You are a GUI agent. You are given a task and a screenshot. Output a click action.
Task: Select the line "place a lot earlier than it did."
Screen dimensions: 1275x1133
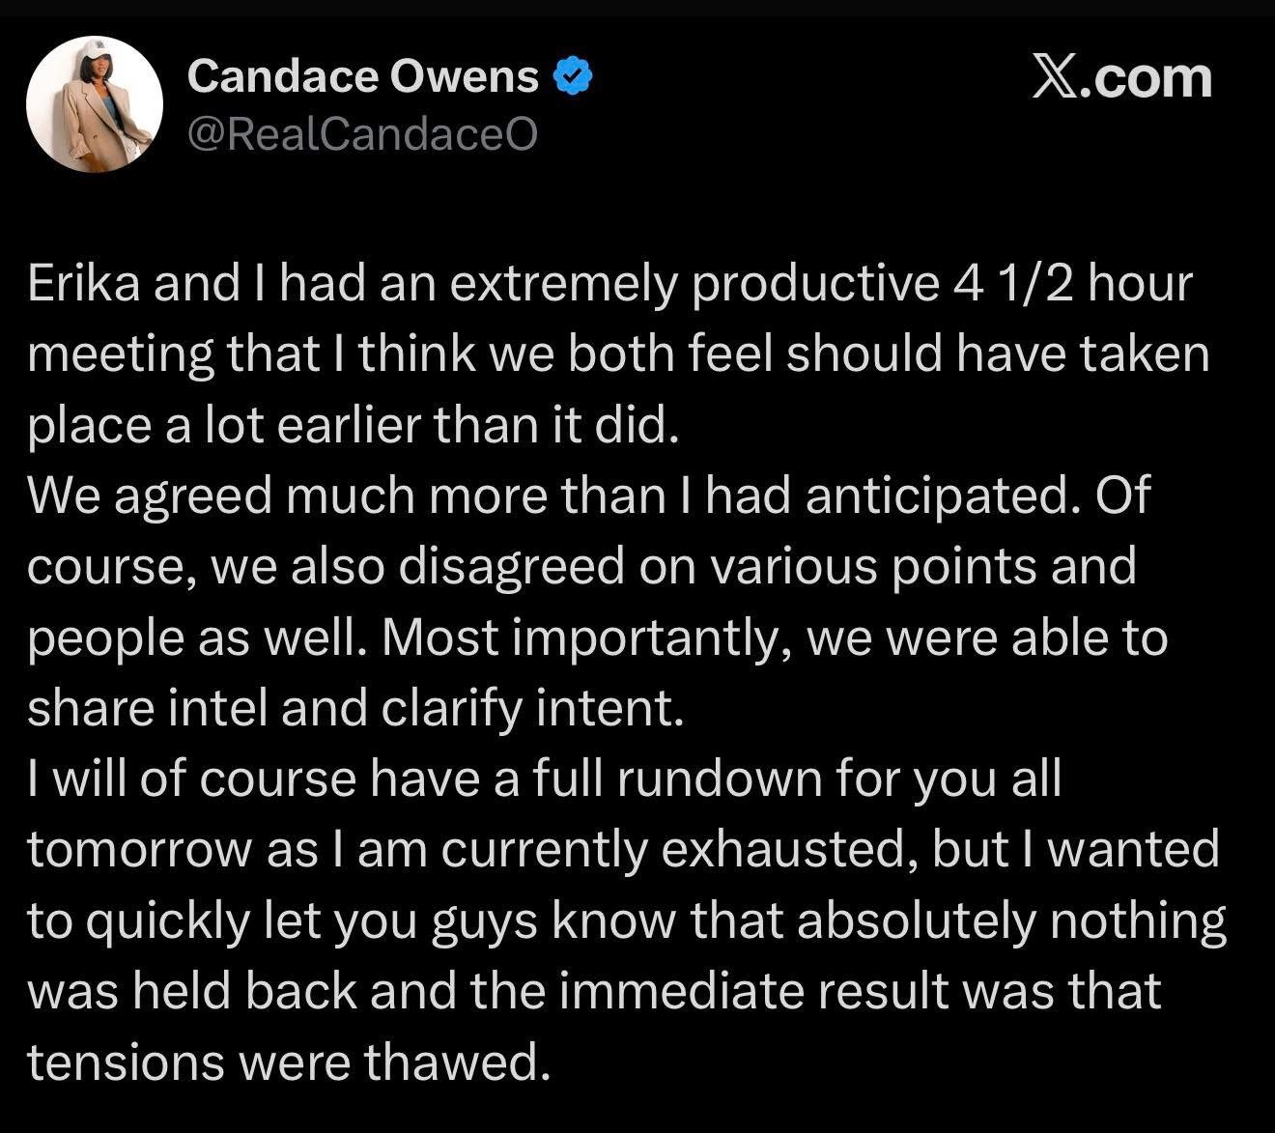(355, 426)
